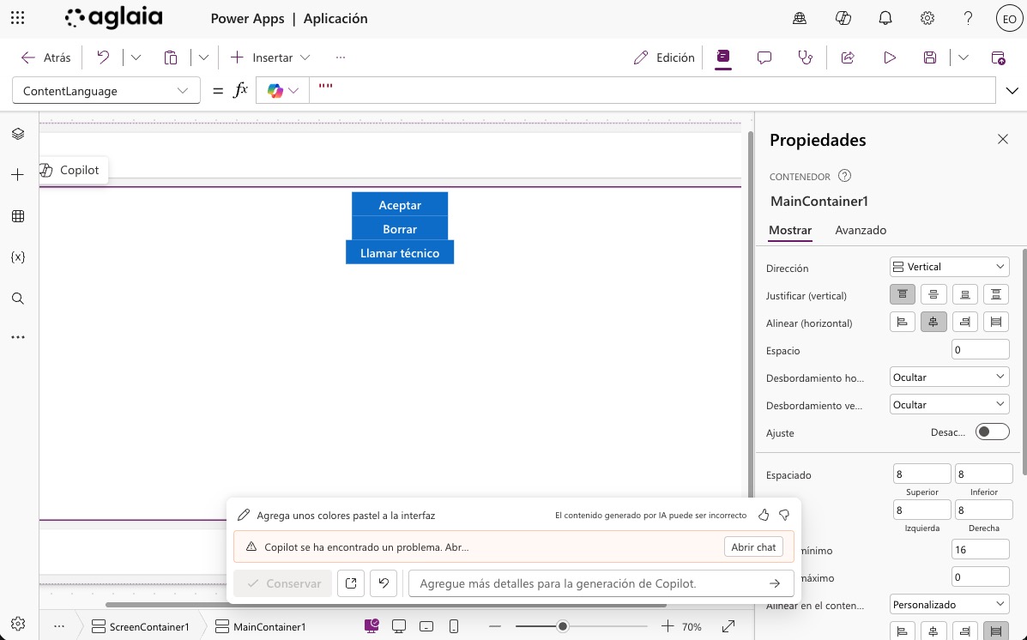1027x640 pixels.
Task: Open the Data sources panel
Action: [17, 215]
